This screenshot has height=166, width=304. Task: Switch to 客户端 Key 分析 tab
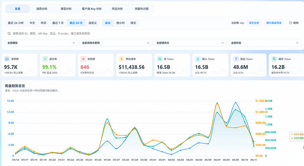(92, 9)
